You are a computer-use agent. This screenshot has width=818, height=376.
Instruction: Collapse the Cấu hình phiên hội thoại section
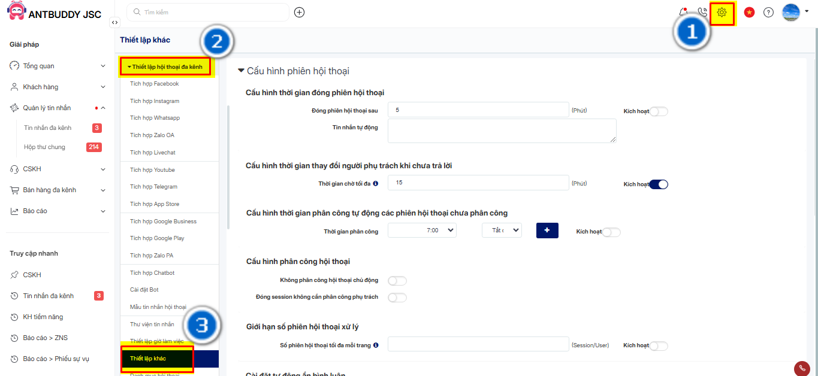tap(242, 71)
